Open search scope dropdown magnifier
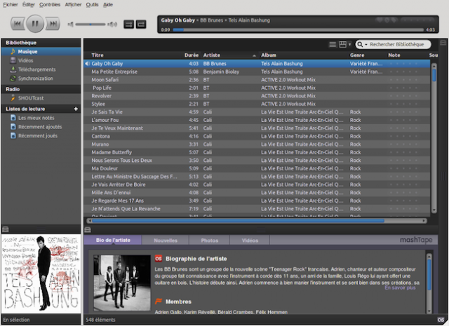 [362, 44]
